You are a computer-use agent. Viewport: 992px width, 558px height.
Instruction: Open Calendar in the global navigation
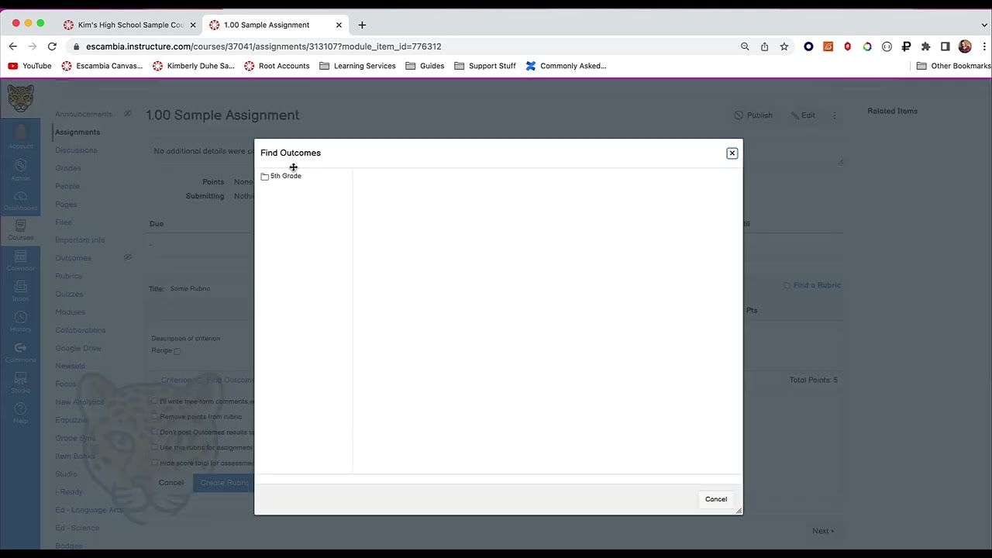click(20, 260)
